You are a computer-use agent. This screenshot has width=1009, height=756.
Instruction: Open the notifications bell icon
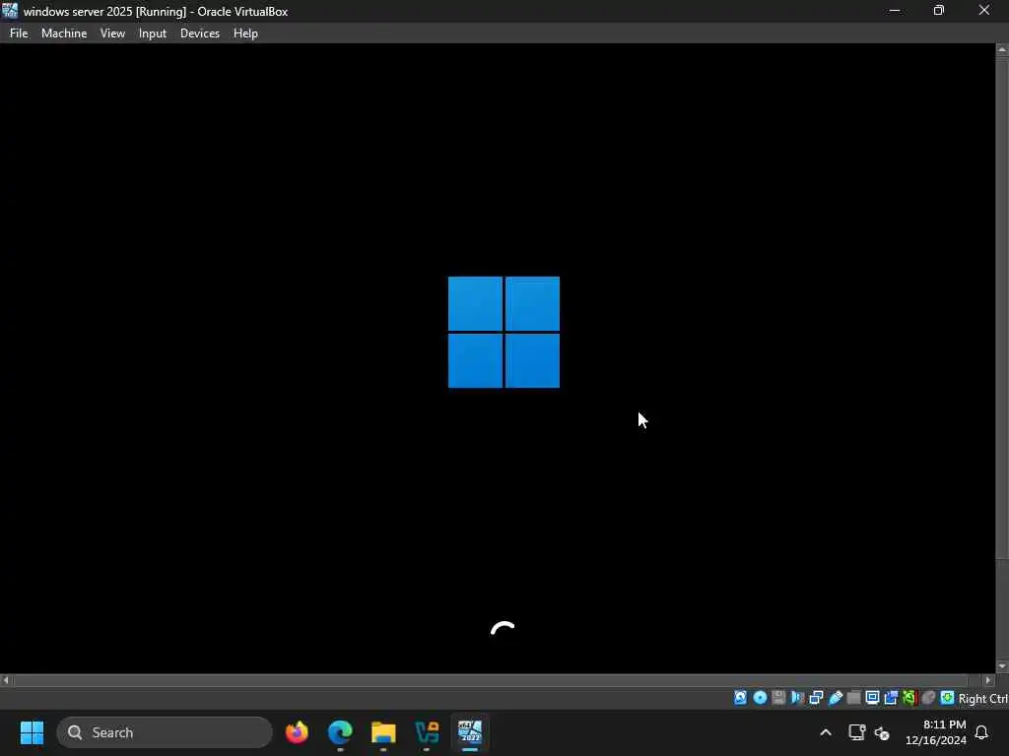(981, 732)
